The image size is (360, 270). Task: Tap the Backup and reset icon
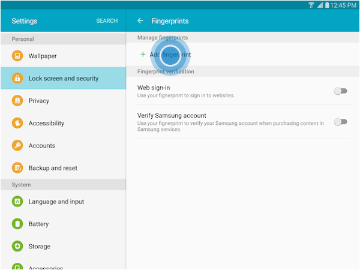click(17, 168)
